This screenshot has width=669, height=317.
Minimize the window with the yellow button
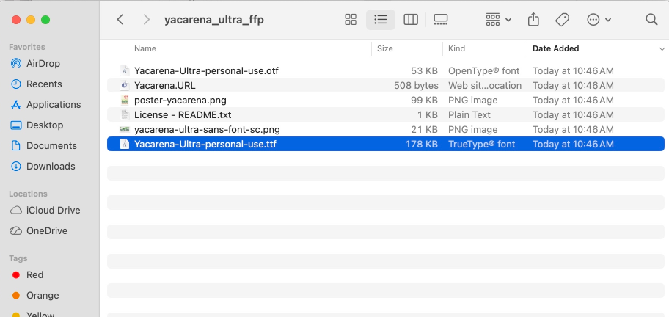[x=31, y=20]
